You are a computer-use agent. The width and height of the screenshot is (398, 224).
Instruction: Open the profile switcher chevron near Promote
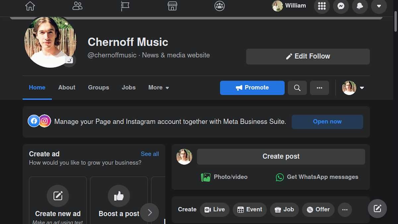pyautogui.click(x=362, y=88)
